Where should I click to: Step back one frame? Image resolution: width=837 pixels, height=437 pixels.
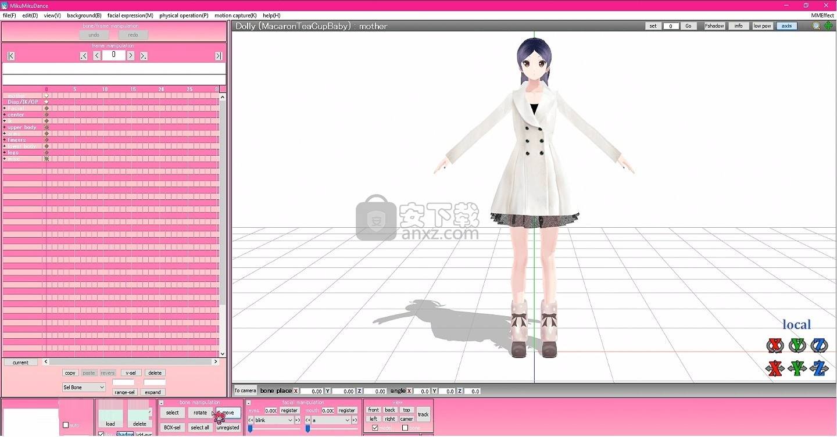96,56
